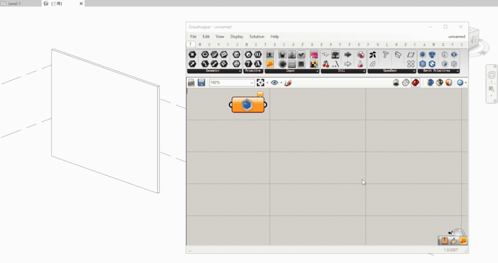498x263 pixels.
Task: Click the four-circles OpenNest icon
Action: pyautogui.click(x=410, y=64)
